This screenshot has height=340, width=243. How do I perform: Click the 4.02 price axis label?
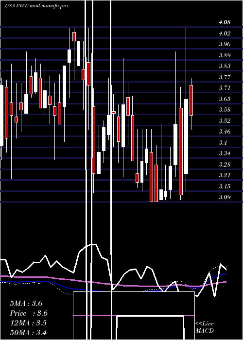pyautogui.click(x=225, y=33)
